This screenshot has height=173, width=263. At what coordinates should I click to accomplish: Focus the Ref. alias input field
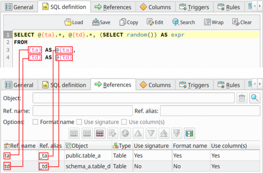(210, 111)
